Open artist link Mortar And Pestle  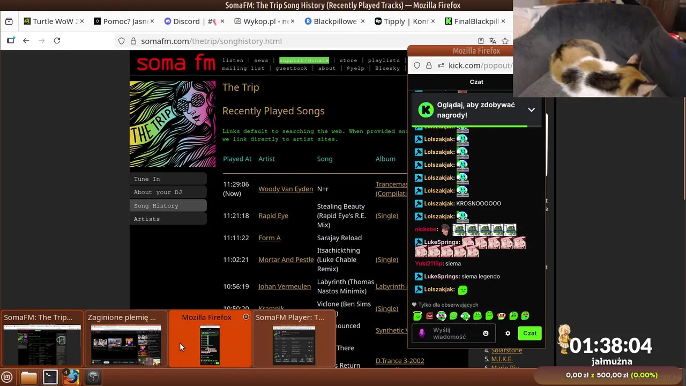click(286, 259)
